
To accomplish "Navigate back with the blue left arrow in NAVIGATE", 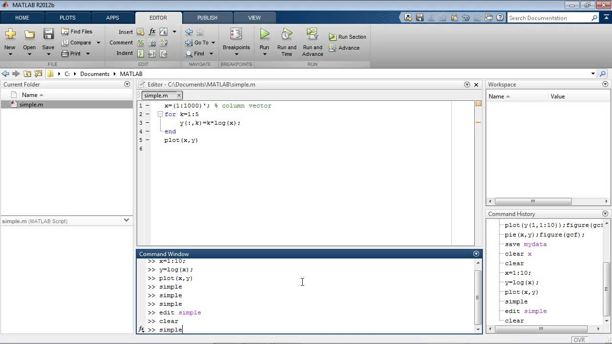I will tap(189, 32).
